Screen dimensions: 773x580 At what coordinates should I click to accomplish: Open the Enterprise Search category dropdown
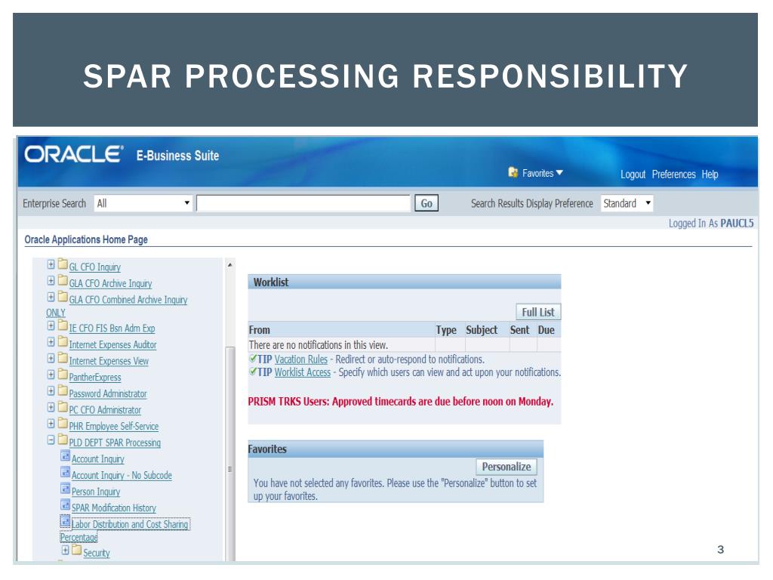coord(143,203)
